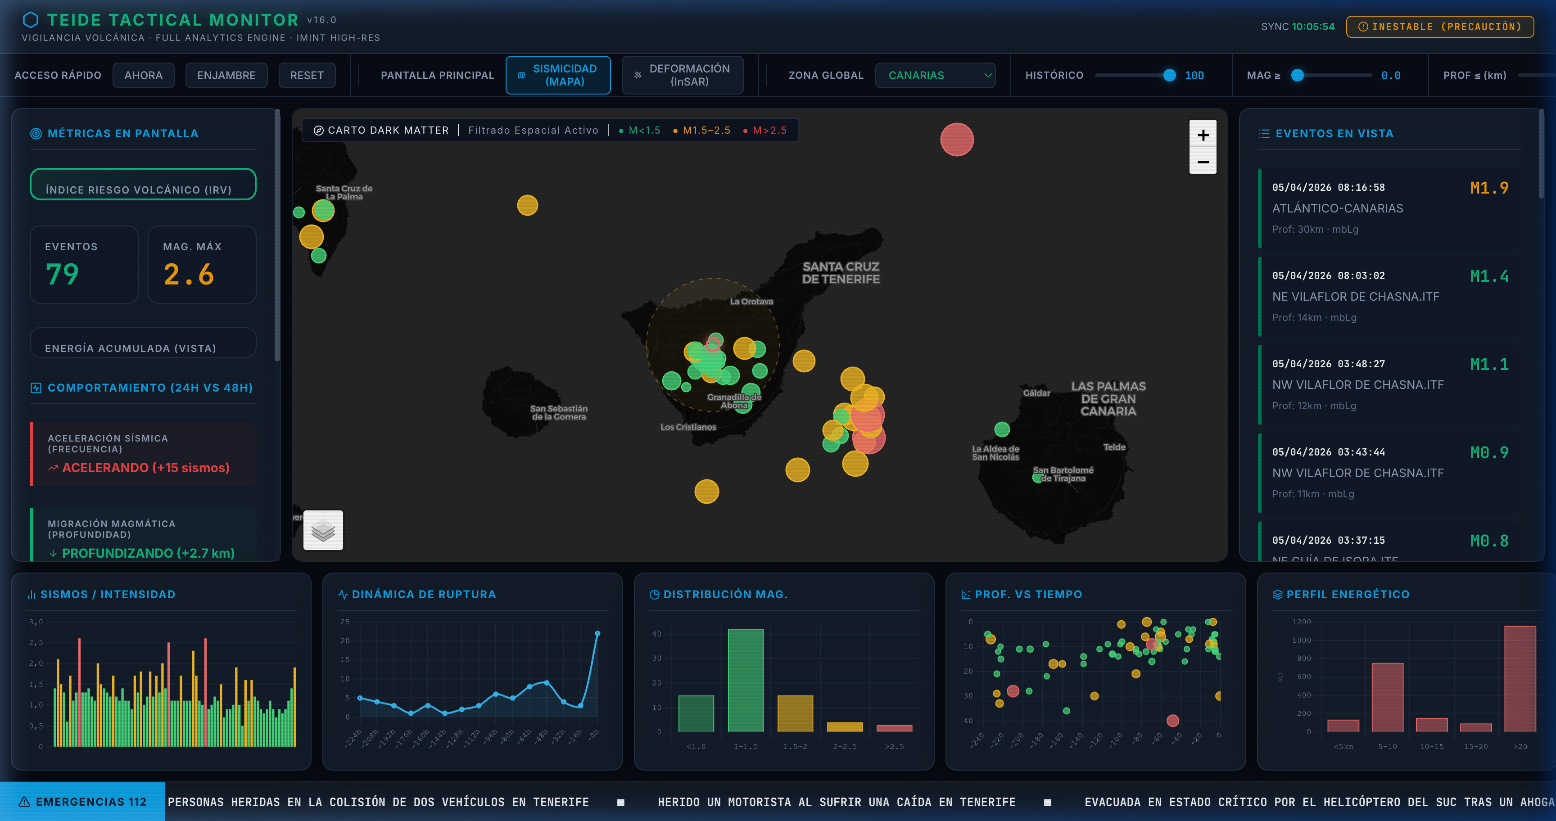Click the satellite icon in the DEFORMACIÓN tab
Image resolution: width=1556 pixels, height=821 pixels.
point(638,76)
